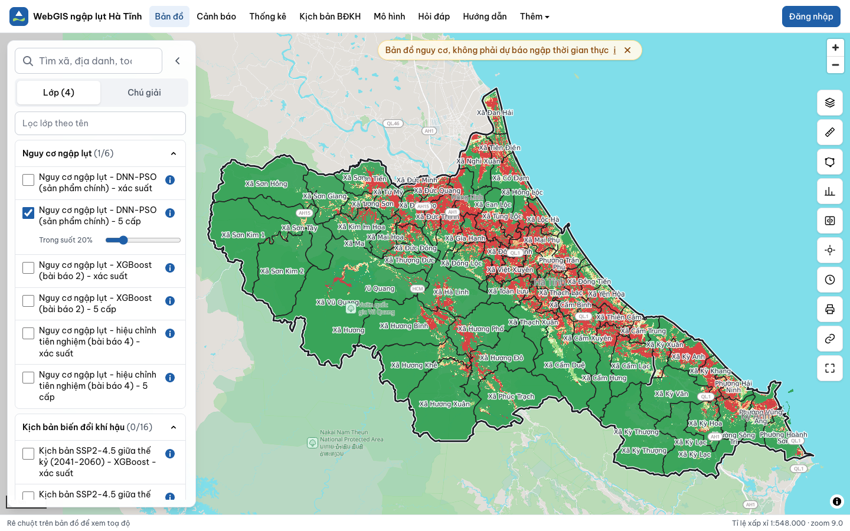The image size is (850, 531).
Task: Open the map compare swipe tool
Action: coord(830,221)
